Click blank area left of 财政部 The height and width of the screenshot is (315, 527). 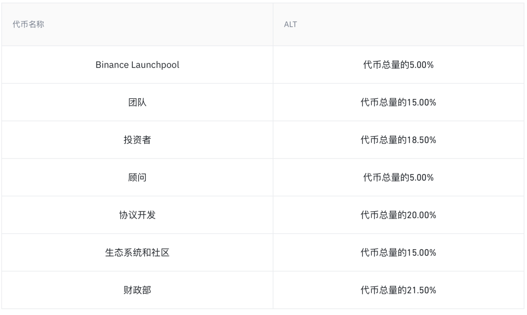point(62,290)
